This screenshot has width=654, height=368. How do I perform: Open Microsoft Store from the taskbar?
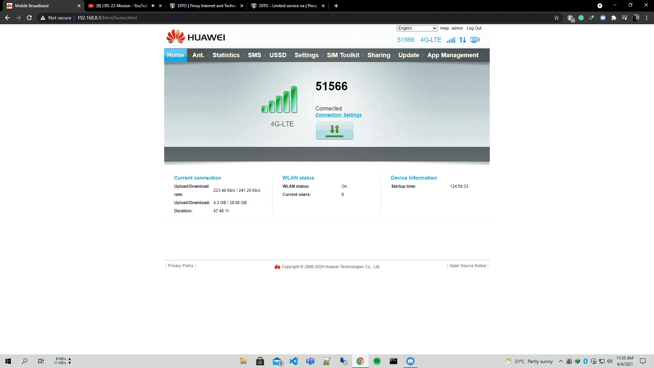pos(260,361)
